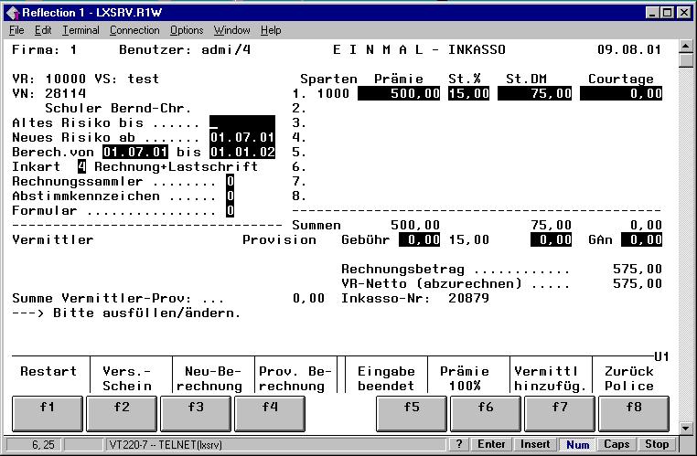Click the Prämie field 500,00 in row 1
This screenshot has width=697, height=456.
pyautogui.click(x=399, y=93)
